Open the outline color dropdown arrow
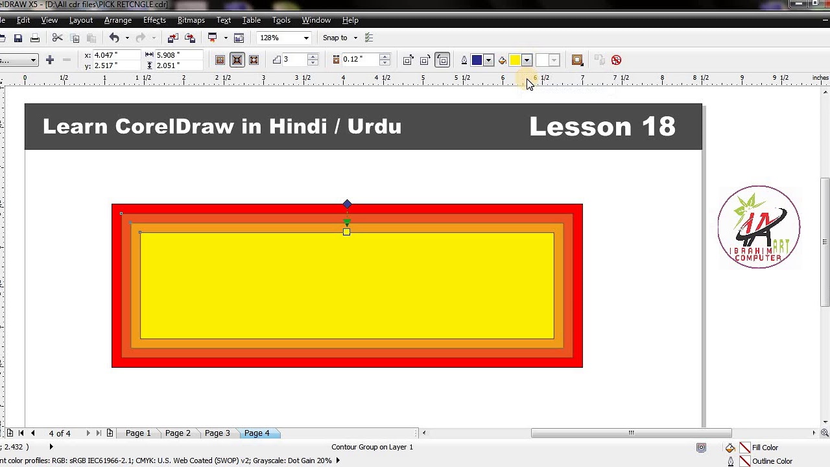The width and height of the screenshot is (830, 467). 488,60
